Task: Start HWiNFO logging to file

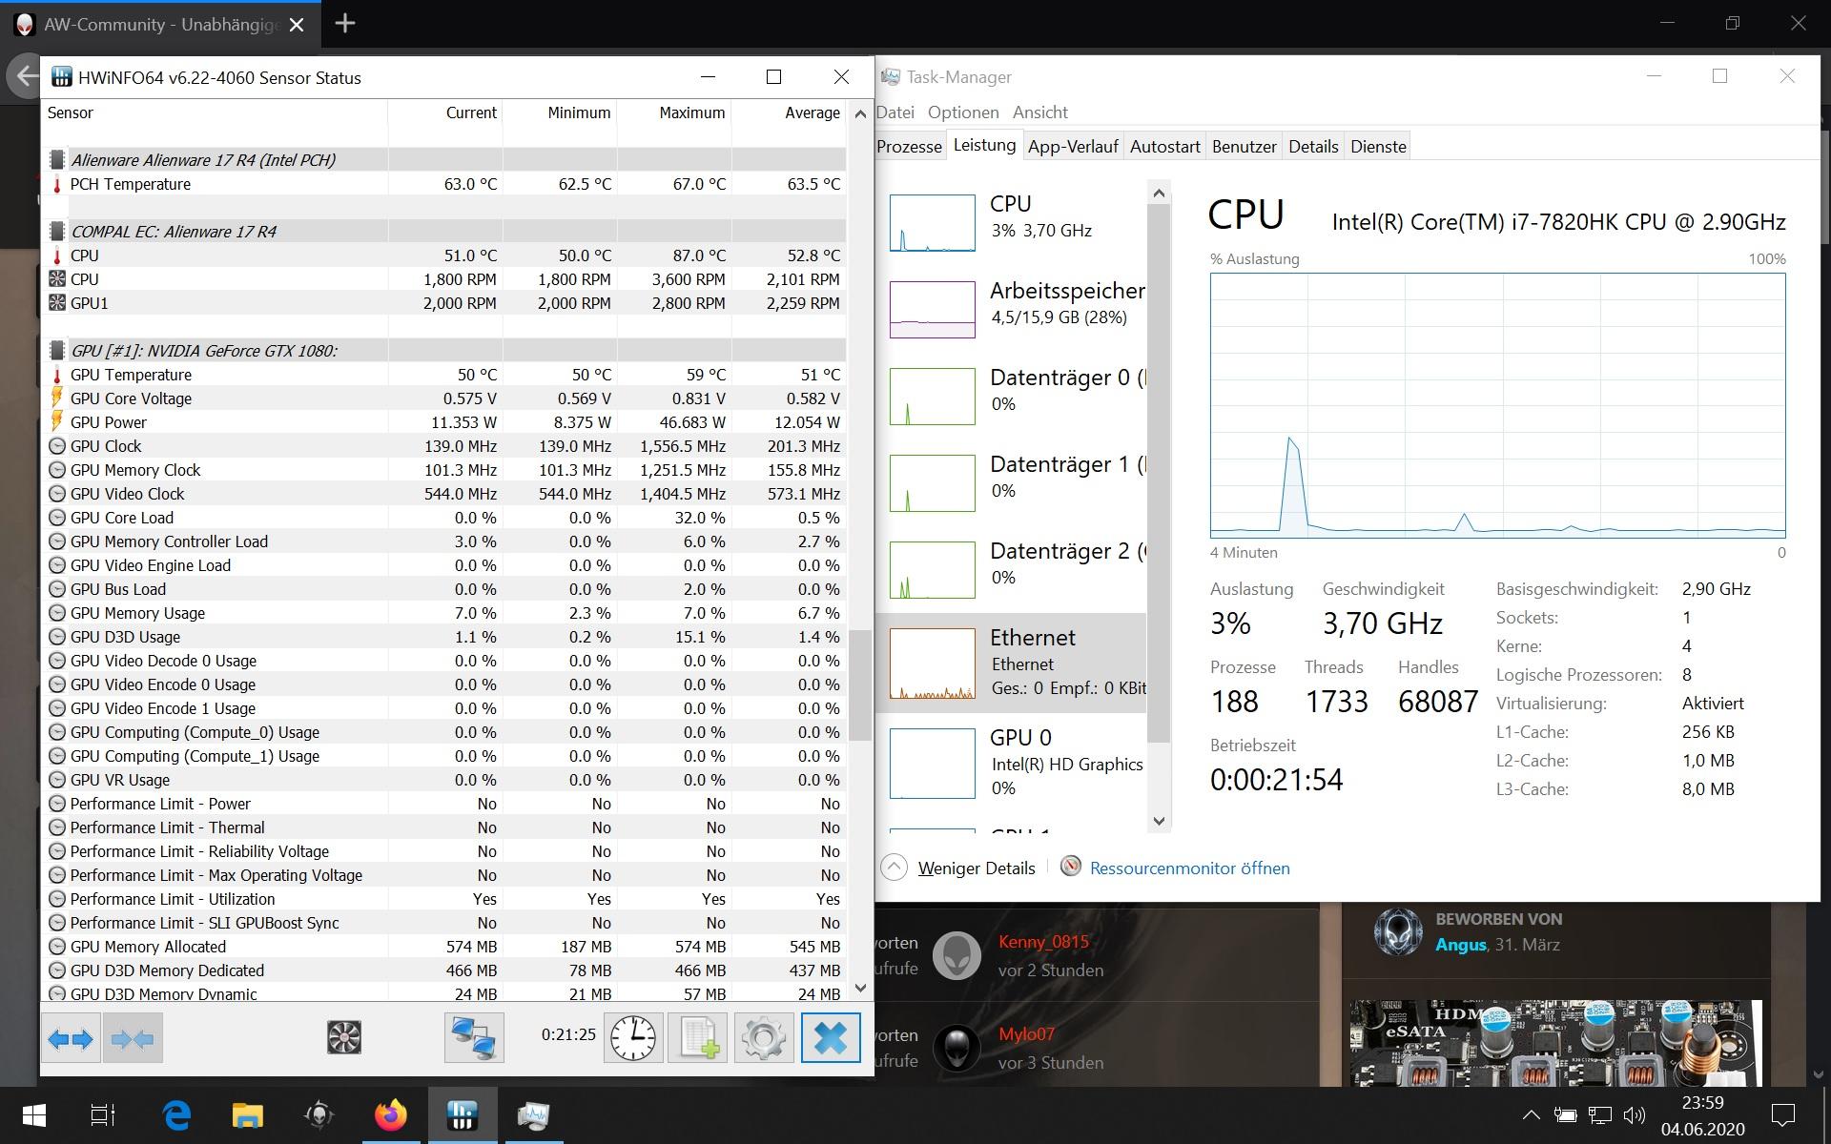Action: (x=698, y=1038)
